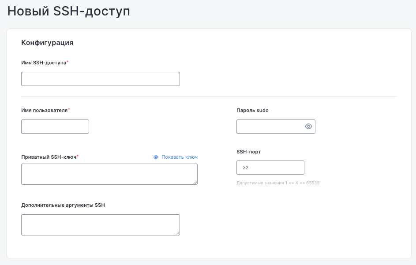Click the Приватный SSH-ключ text area
Screen dimensions: 416x265
[109, 174]
